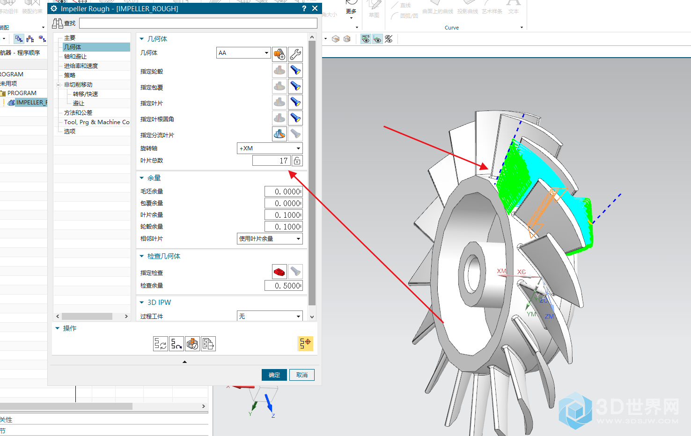Click the new geometry icon beside AA
This screenshot has height=436, width=691.
[x=279, y=54]
